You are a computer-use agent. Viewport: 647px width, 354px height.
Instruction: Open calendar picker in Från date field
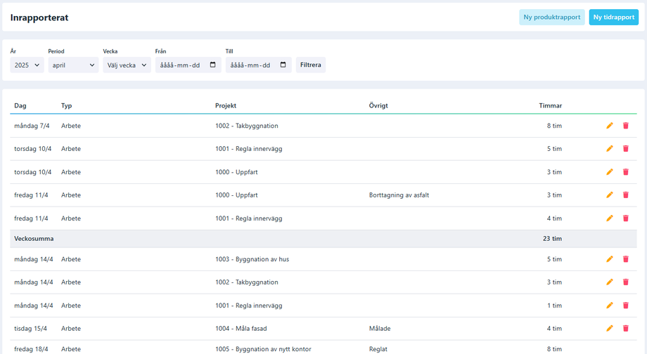[x=213, y=65]
